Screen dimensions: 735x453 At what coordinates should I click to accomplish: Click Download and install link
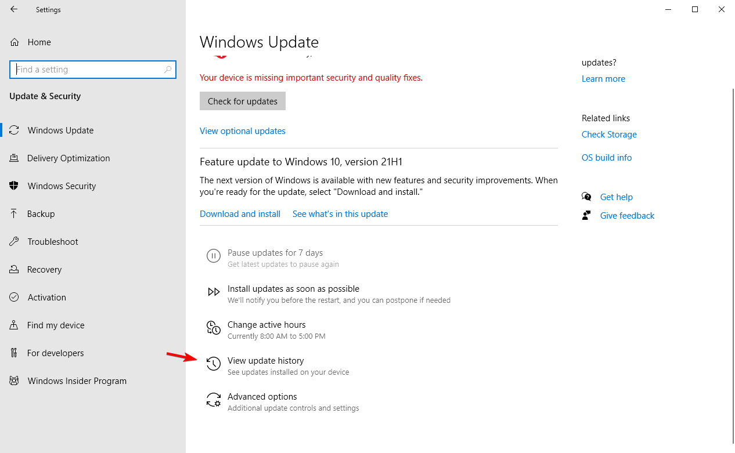pyautogui.click(x=240, y=214)
